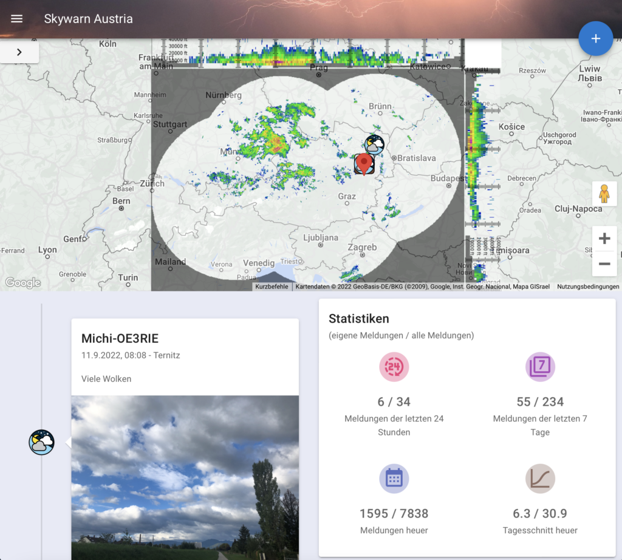Click the Debrecen city label on map
Viewport: 622px width, 560px height.
coord(522,179)
